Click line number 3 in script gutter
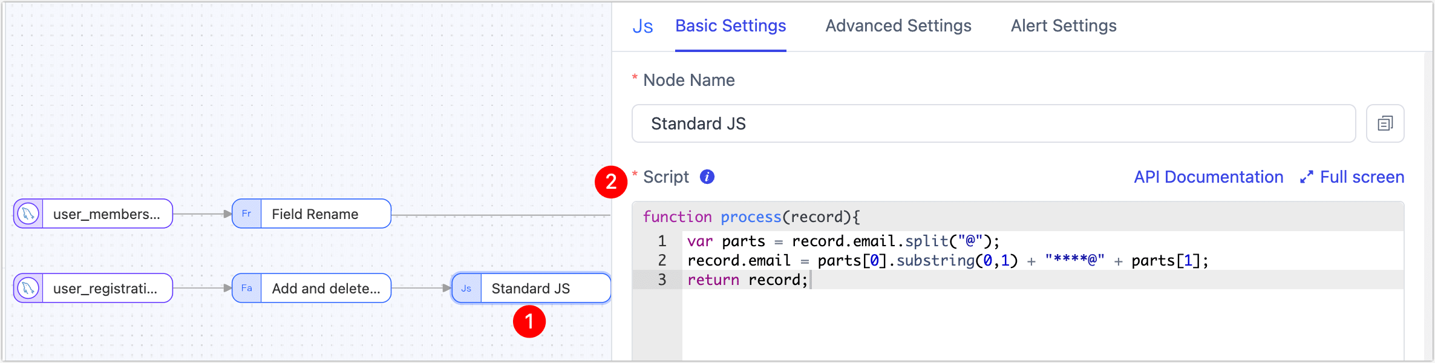Screen dimensions: 1435x363 [x=662, y=280]
